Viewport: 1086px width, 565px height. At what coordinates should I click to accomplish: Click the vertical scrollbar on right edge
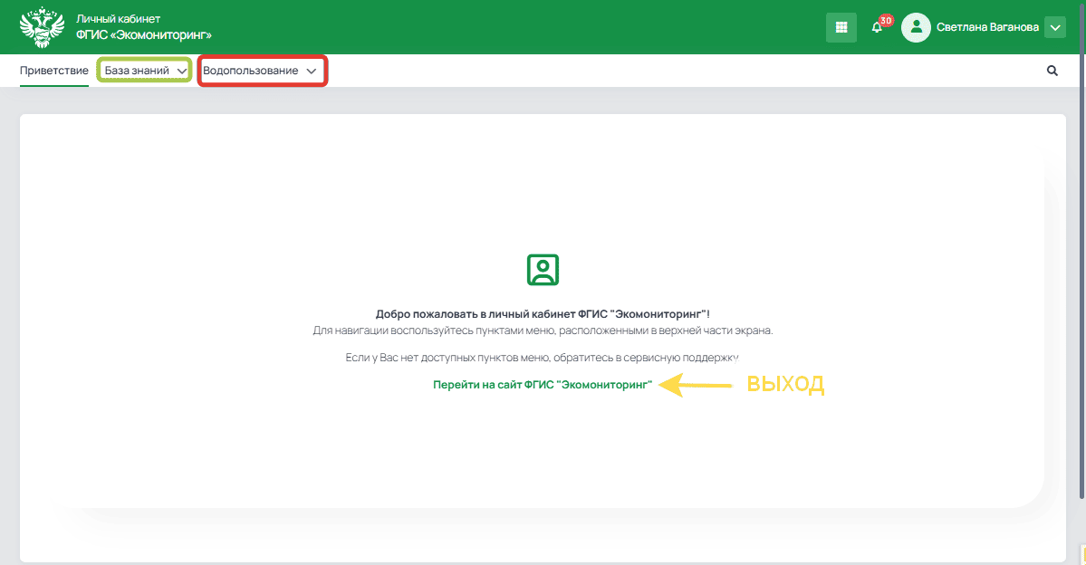[x=1081, y=272]
